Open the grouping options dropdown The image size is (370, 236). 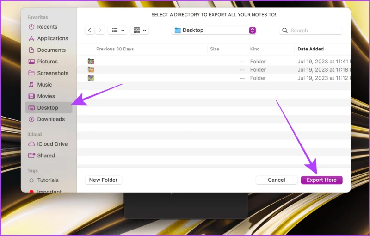[140, 30]
